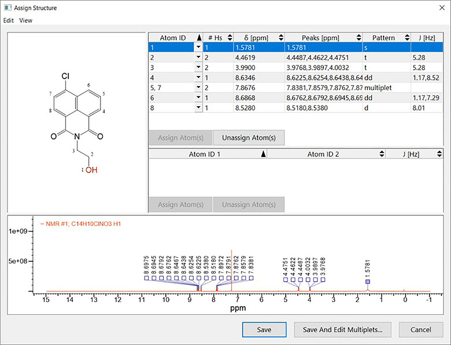Open Atom ID dropdown for row 2

(198, 57)
